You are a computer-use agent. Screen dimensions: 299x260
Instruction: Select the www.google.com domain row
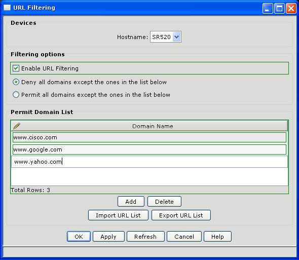[x=149, y=150]
